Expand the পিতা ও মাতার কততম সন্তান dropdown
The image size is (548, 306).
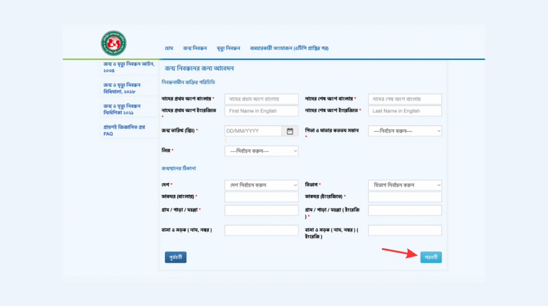point(405,131)
